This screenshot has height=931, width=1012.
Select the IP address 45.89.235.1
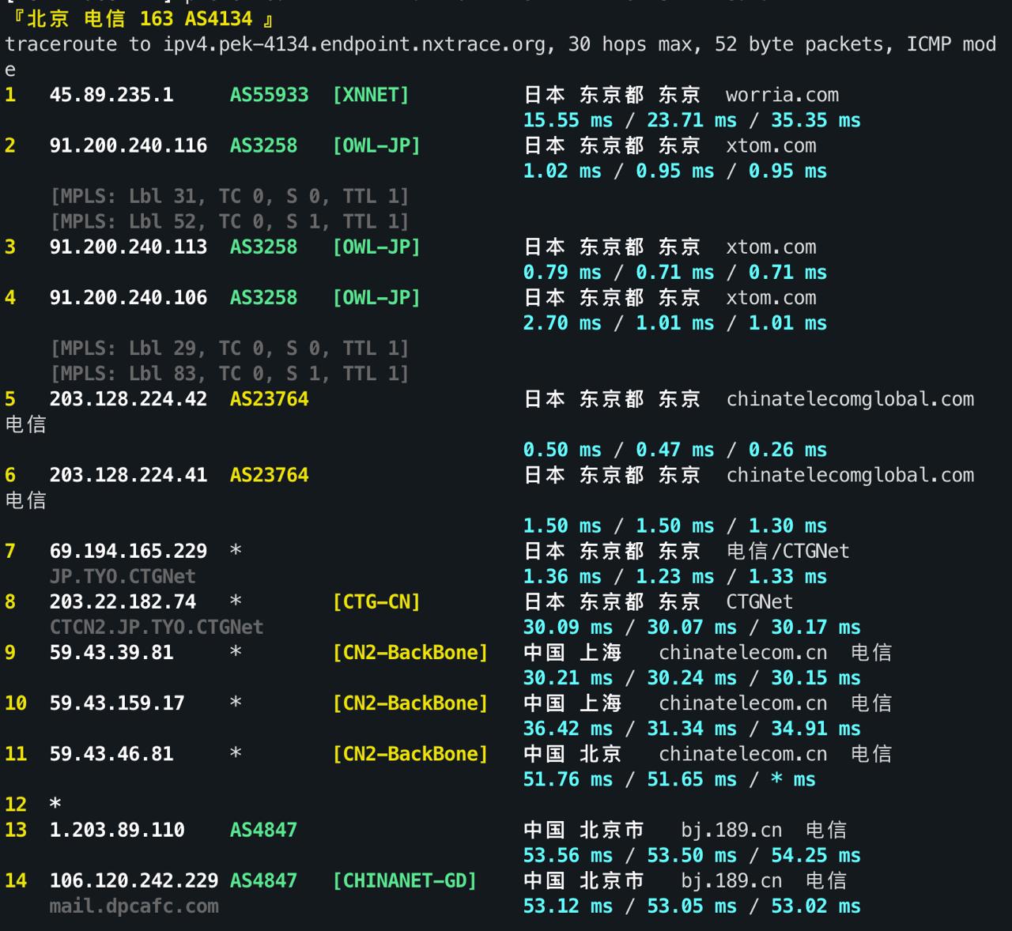[x=114, y=95]
